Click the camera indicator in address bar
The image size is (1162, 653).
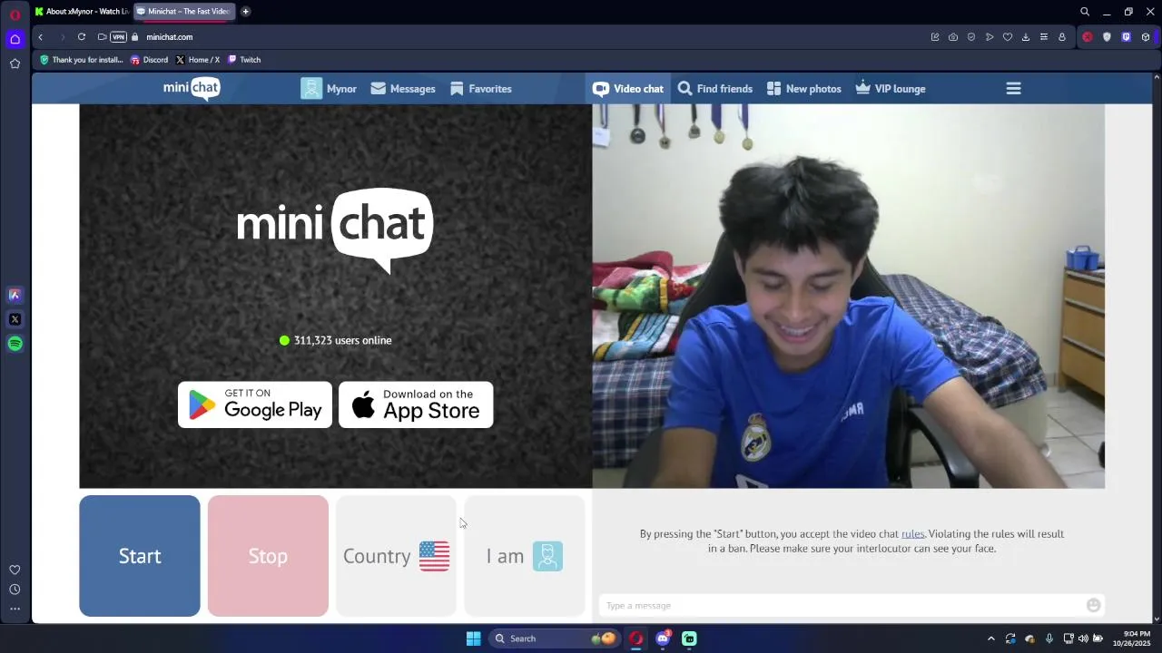pos(102,37)
